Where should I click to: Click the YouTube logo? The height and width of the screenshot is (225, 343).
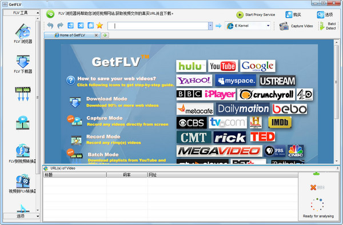[x=223, y=66]
